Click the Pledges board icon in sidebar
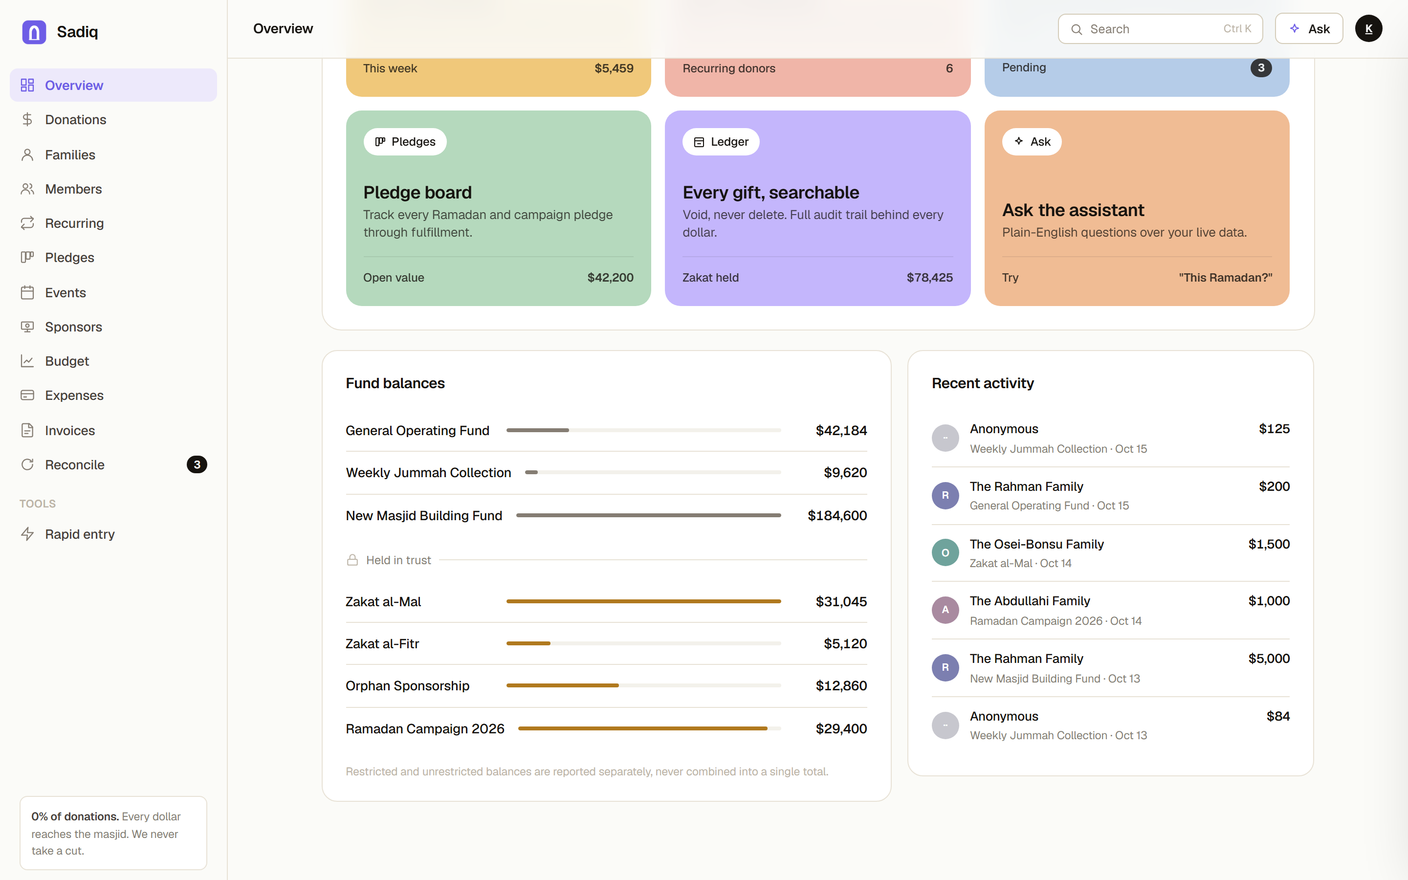The image size is (1408, 880). tap(27, 257)
